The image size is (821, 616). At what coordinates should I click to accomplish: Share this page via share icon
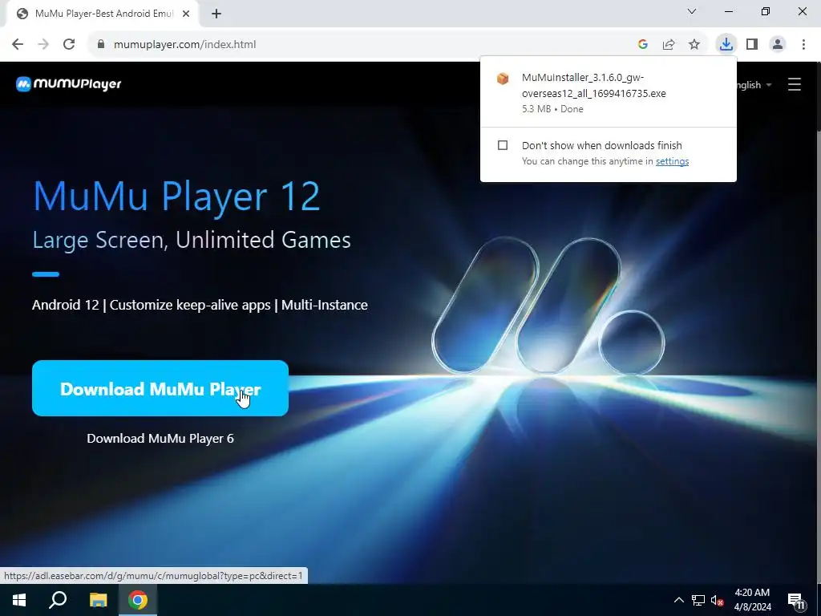click(x=669, y=44)
